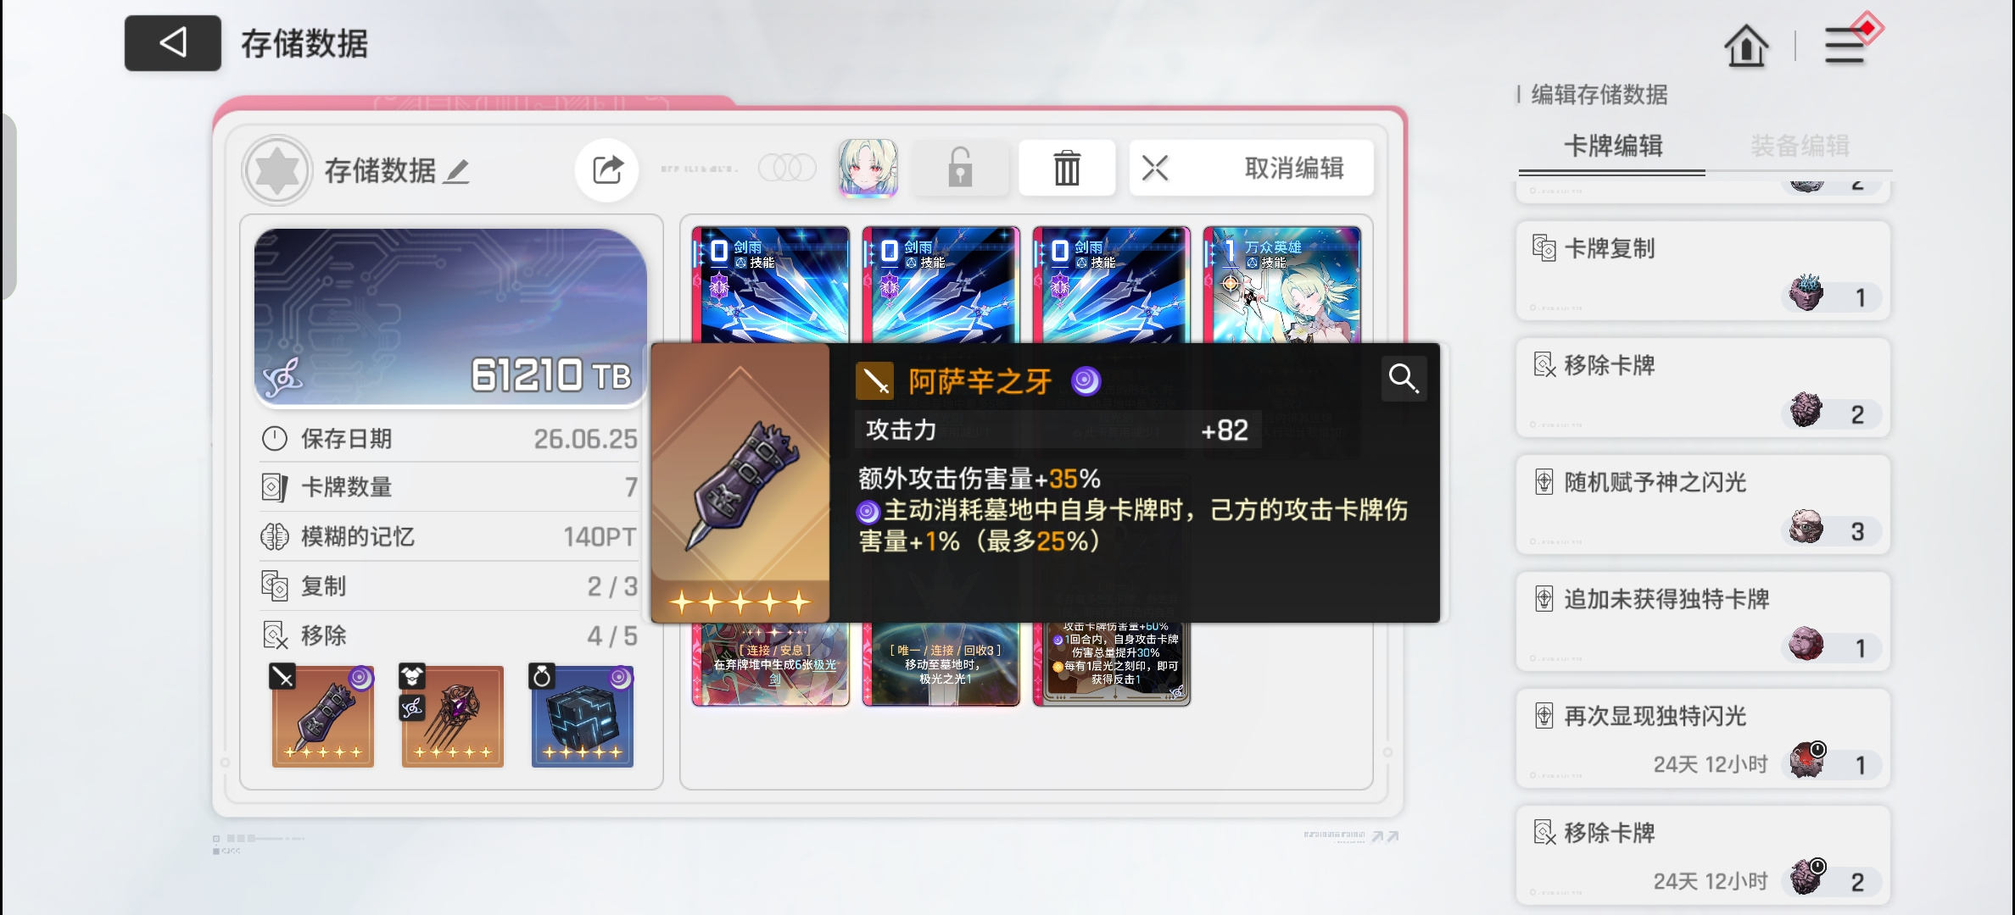Open the home screen icon
2015x915 pixels.
(x=1746, y=46)
